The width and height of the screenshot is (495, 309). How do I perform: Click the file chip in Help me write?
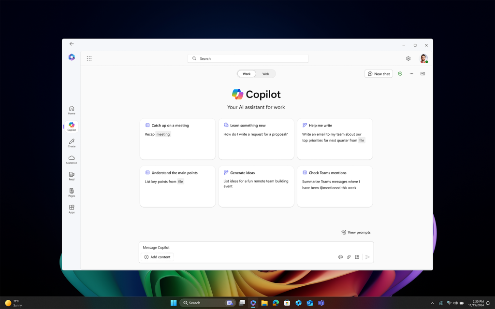[362, 140]
